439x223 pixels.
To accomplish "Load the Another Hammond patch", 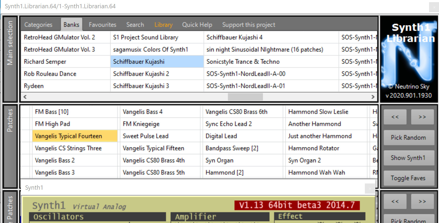I will [x=326, y=124].
